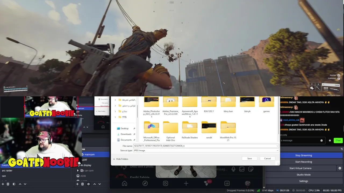
Task: Click Start Virtual Camera button
Action: click(x=300, y=168)
